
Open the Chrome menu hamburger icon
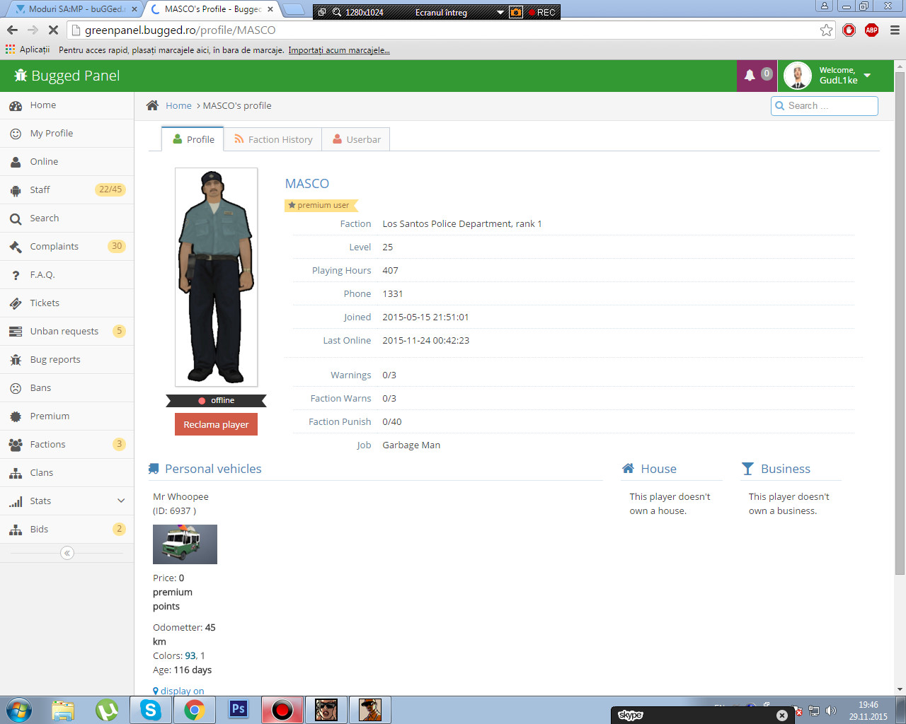pos(895,30)
